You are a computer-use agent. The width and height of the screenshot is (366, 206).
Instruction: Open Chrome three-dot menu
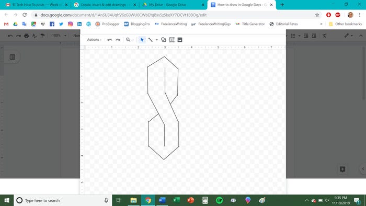point(360,15)
